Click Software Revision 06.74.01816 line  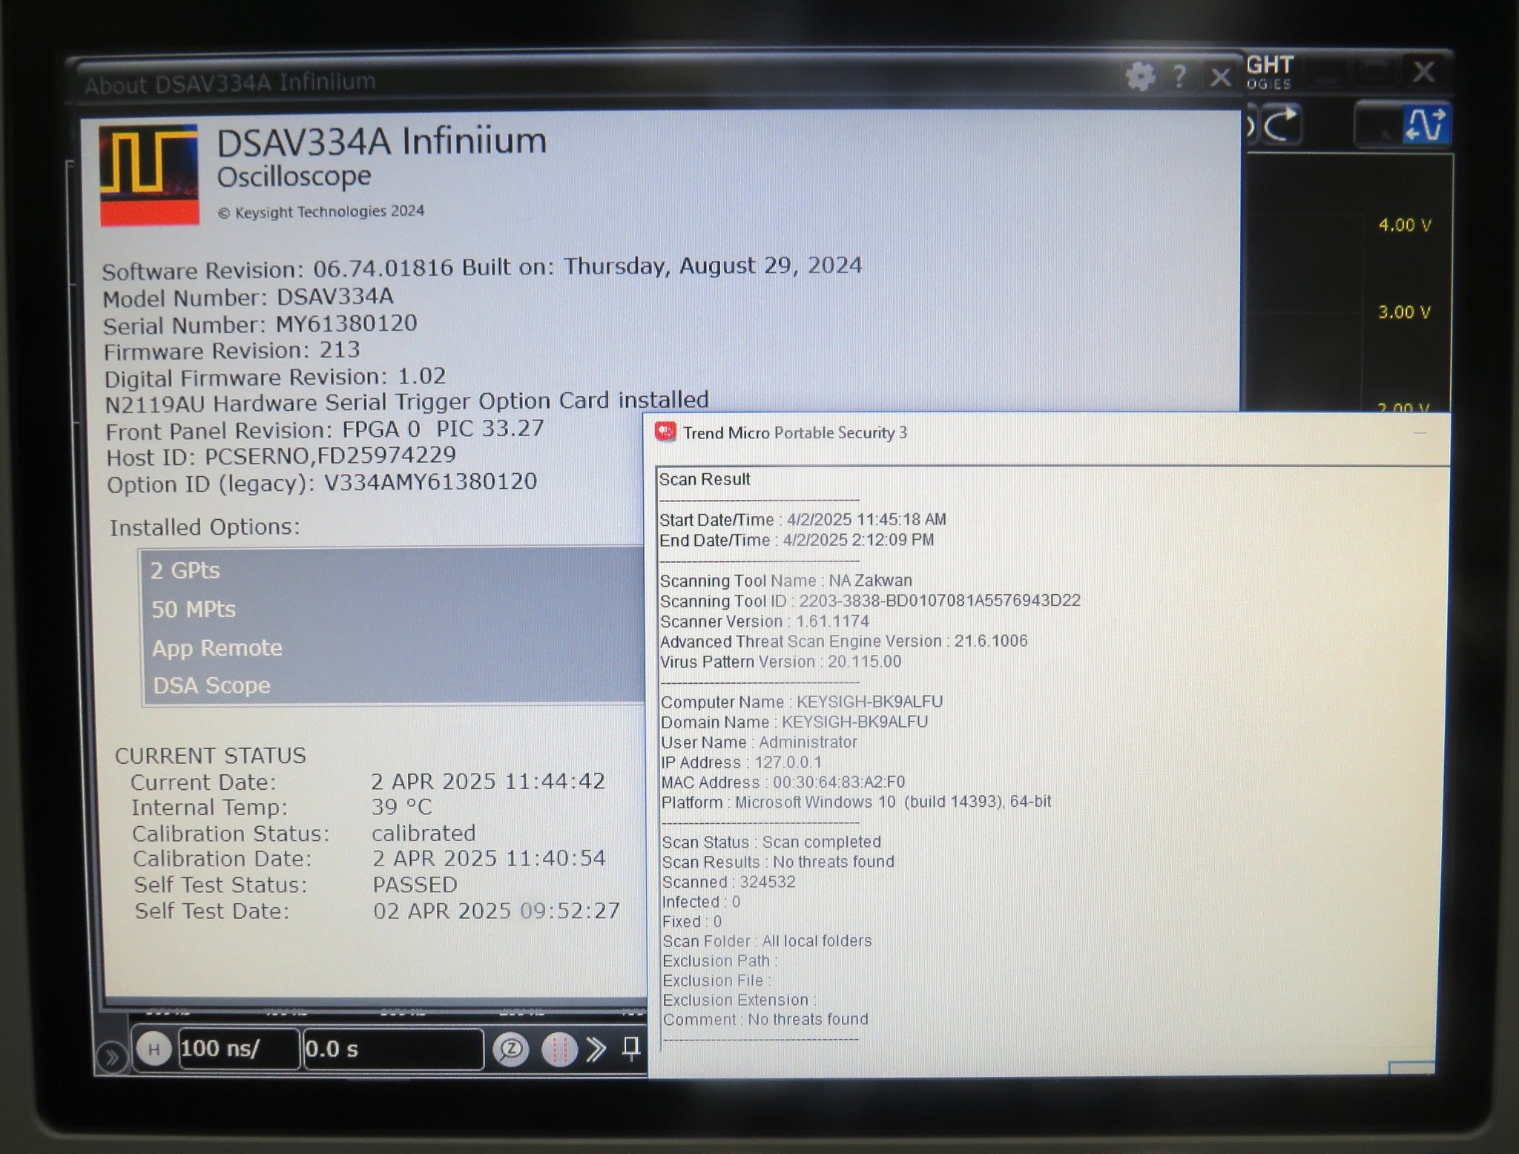click(482, 268)
